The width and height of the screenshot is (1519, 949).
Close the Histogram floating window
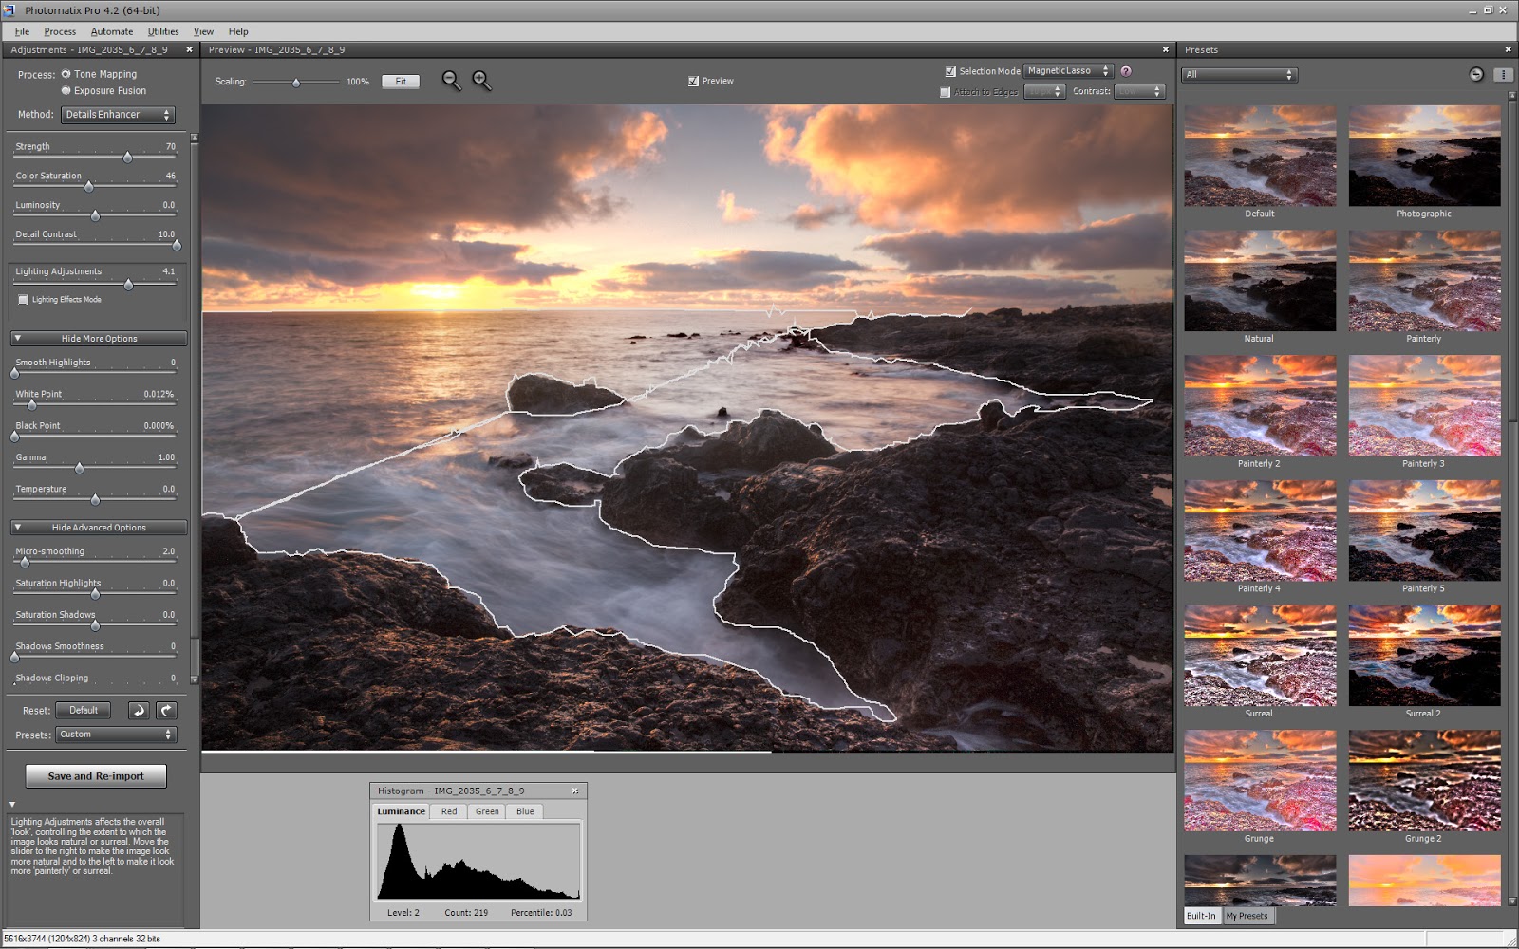tap(574, 791)
